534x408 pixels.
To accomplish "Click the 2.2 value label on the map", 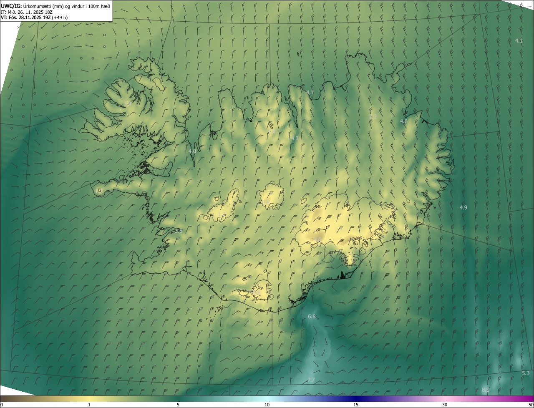I will pyautogui.click(x=373, y=116).
